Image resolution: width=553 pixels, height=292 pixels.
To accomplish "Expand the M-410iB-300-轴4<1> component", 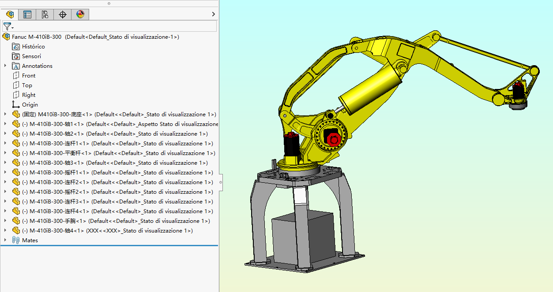I will pos(5,230).
